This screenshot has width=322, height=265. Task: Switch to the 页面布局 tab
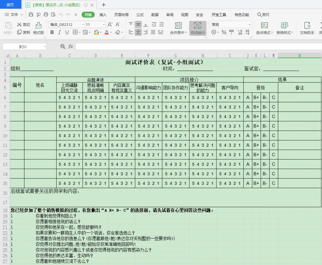pyautogui.click(x=121, y=15)
